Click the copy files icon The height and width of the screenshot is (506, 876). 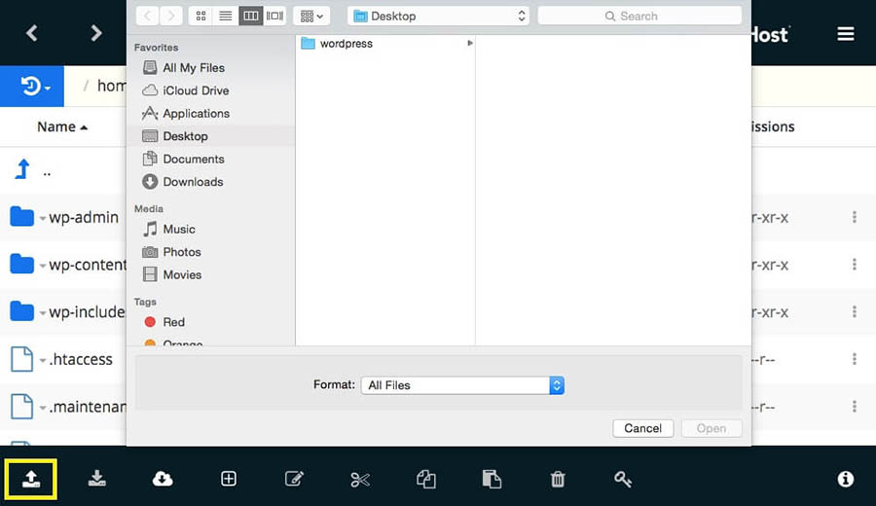point(425,479)
